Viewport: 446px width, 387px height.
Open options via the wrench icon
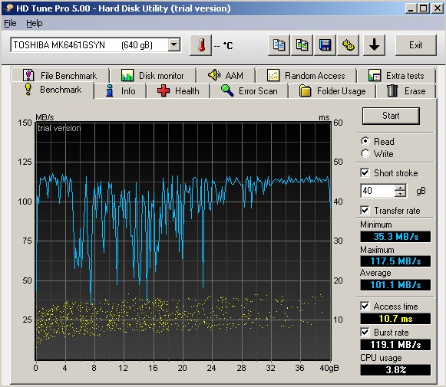coord(348,45)
